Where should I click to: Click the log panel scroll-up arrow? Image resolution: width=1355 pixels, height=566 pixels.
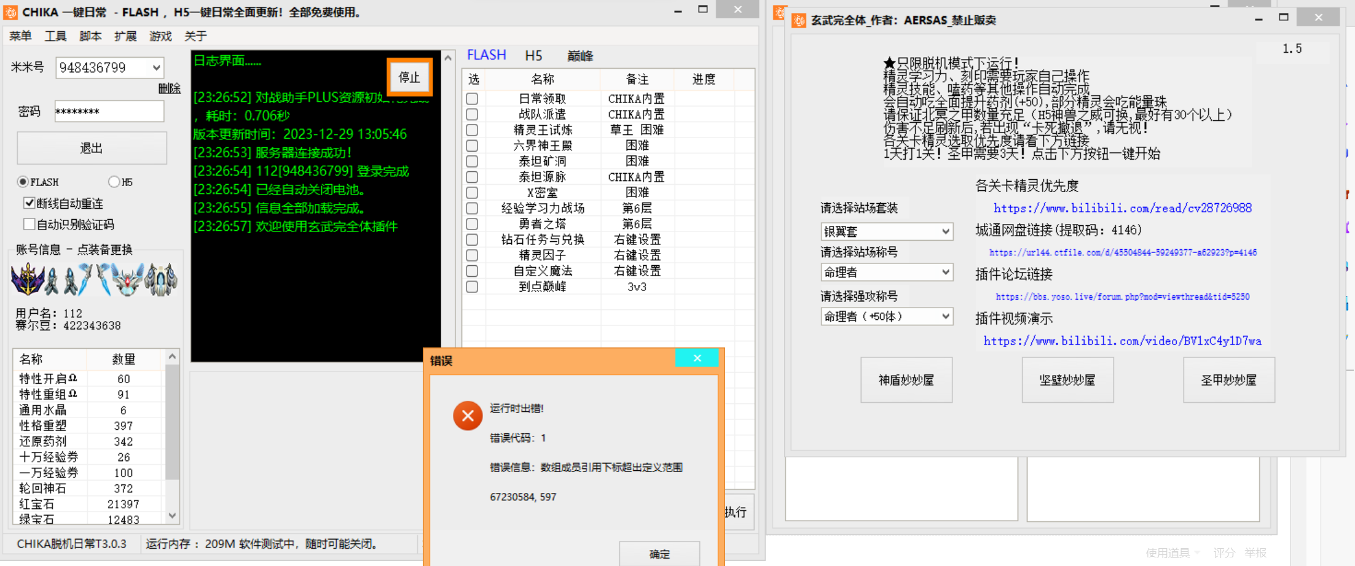448,58
